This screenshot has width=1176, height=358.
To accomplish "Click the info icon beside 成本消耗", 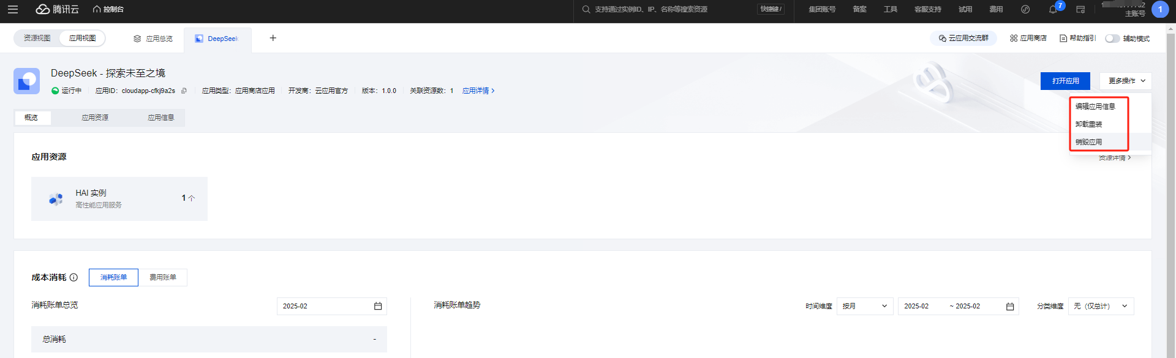I will [x=73, y=277].
